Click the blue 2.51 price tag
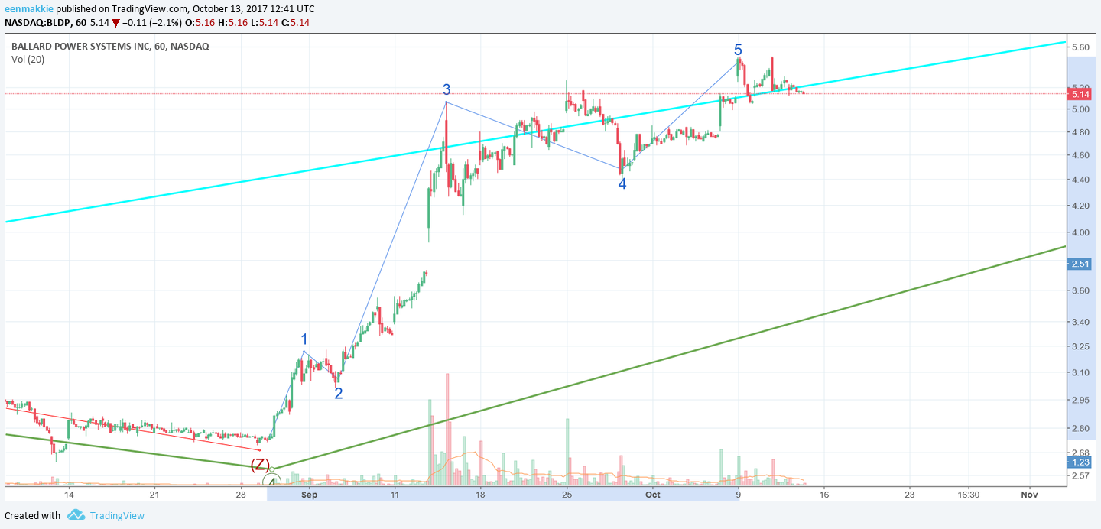Screen dimensions: 1101x529 click(1080, 264)
